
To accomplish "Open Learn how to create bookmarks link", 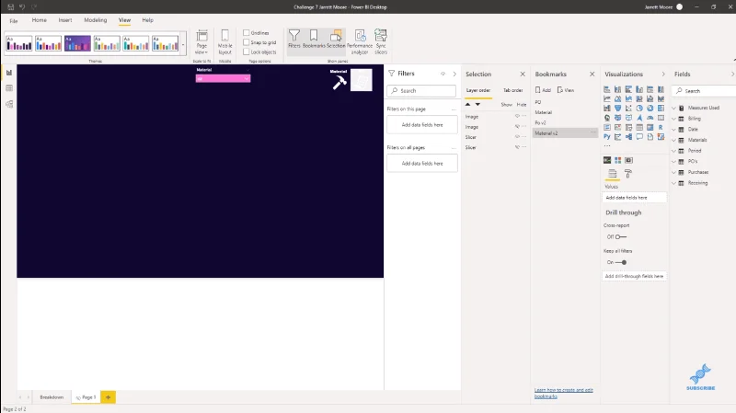I will pyautogui.click(x=563, y=393).
